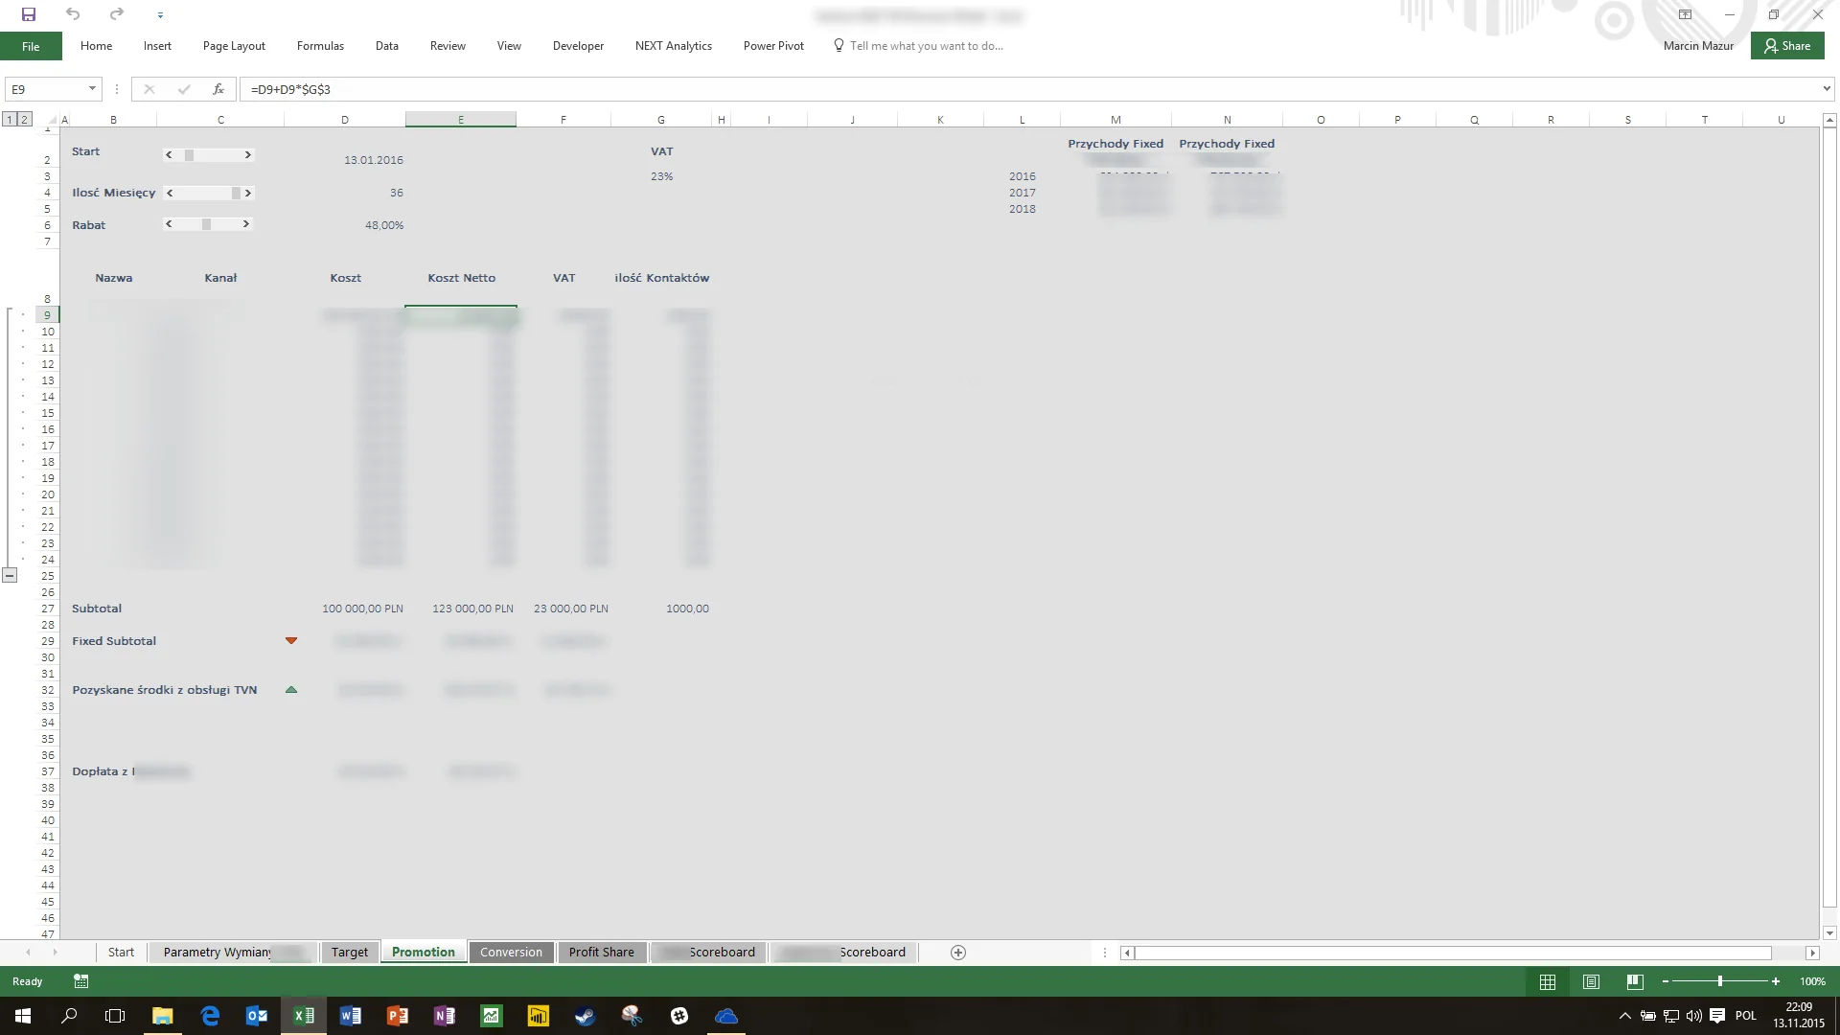Open the Power Pivot tab

[x=773, y=46]
